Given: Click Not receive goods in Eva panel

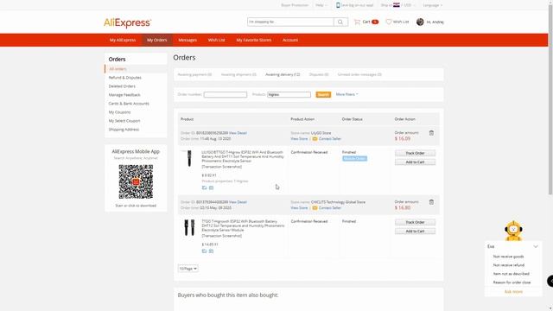Looking at the screenshot, I should click(508, 257).
